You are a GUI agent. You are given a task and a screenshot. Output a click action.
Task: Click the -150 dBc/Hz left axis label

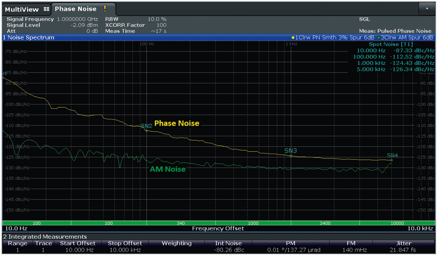click(17, 210)
